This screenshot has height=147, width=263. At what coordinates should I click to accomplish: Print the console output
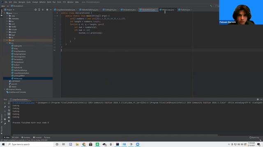coord(9,118)
